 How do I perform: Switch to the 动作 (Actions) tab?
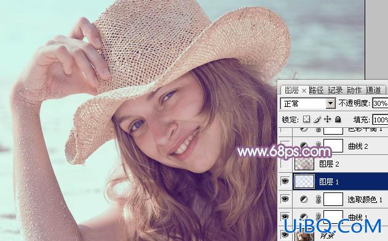click(x=354, y=90)
